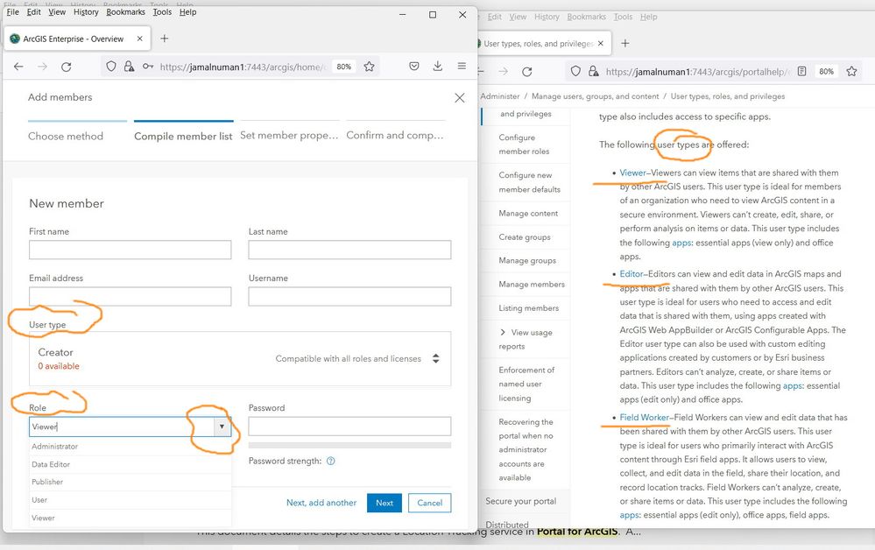875x550 pixels.
Task: Reload page in the portal help window
Action: click(x=526, y=72)
